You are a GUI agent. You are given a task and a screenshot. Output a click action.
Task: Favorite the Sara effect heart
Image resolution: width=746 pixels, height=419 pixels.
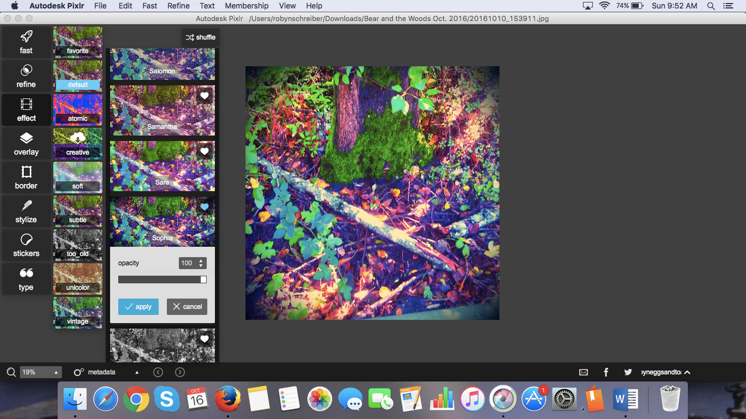205,151
